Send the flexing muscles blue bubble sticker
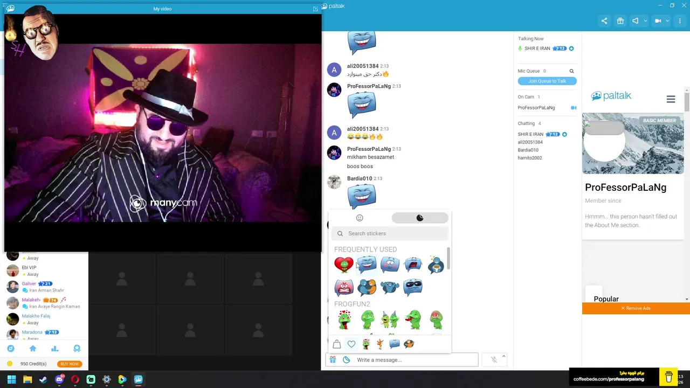This screenshot has height=388, width=690. tap(390, 287)
